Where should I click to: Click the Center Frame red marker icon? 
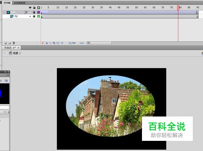pyautogui.click(x=43, y=43)
